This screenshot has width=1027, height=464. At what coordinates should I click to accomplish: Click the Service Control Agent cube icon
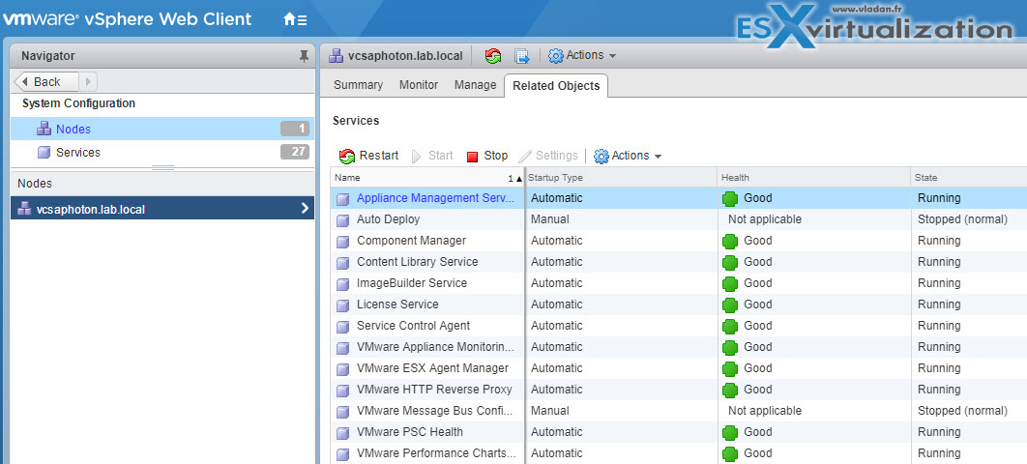(x=342, y=327)
